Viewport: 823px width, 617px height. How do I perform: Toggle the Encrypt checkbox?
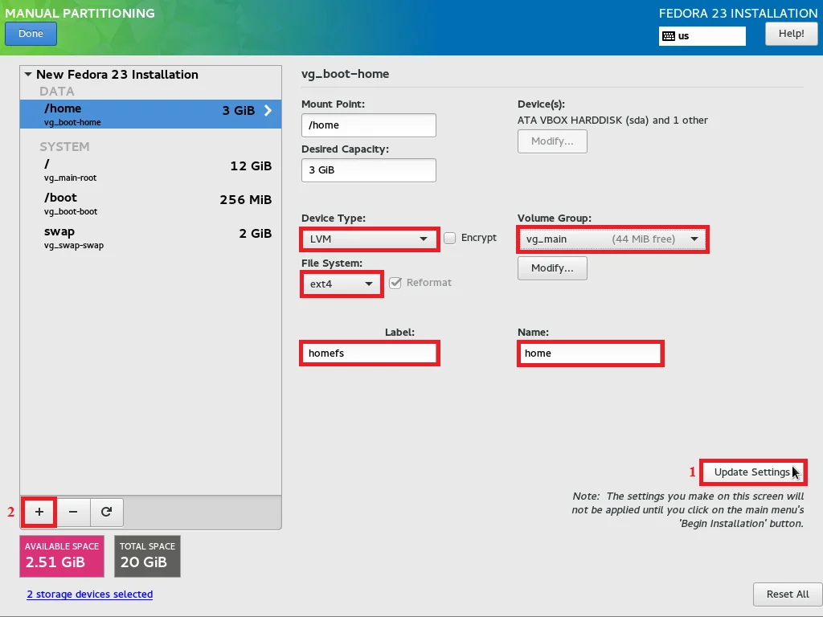[450, 238]
